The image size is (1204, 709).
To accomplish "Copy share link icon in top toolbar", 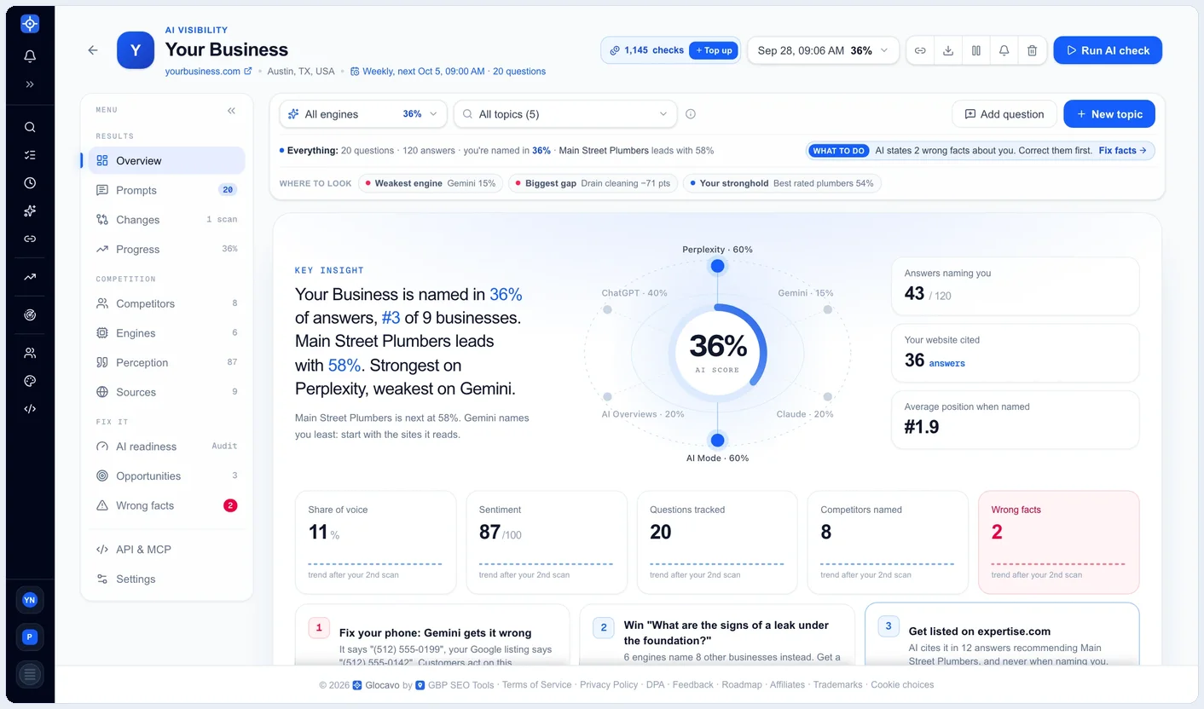I will point(920,50).
